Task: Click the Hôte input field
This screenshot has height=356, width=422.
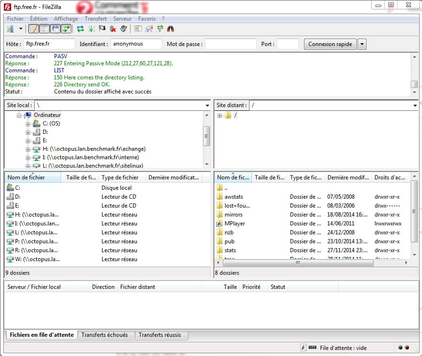Action: point(49,44)
